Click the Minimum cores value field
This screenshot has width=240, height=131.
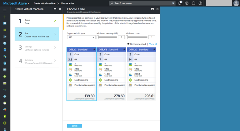click(x=152, y=37)
